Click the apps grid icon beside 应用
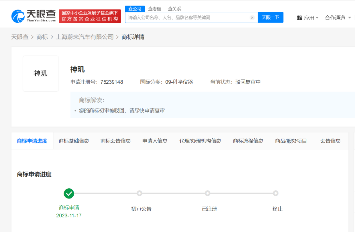Screen dimensions: 355x232 point(299,18)
